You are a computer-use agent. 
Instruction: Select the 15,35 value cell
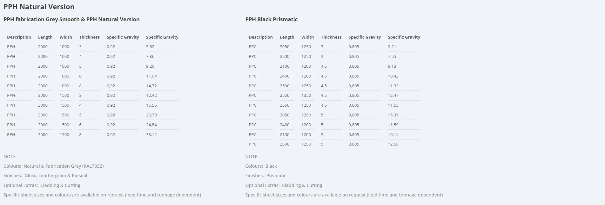[393, 115]
